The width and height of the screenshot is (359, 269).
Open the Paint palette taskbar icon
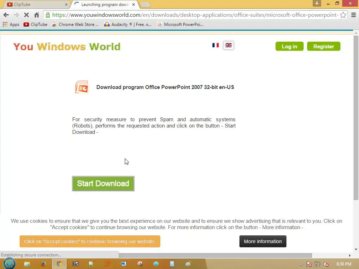click(x=188, y=264)
